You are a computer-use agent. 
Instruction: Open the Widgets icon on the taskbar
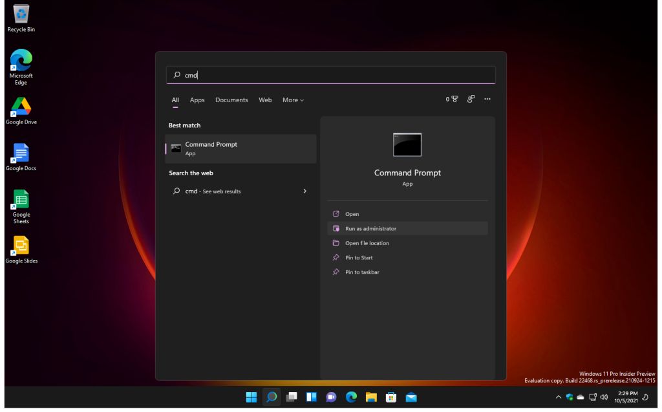[x=312, y=398]
